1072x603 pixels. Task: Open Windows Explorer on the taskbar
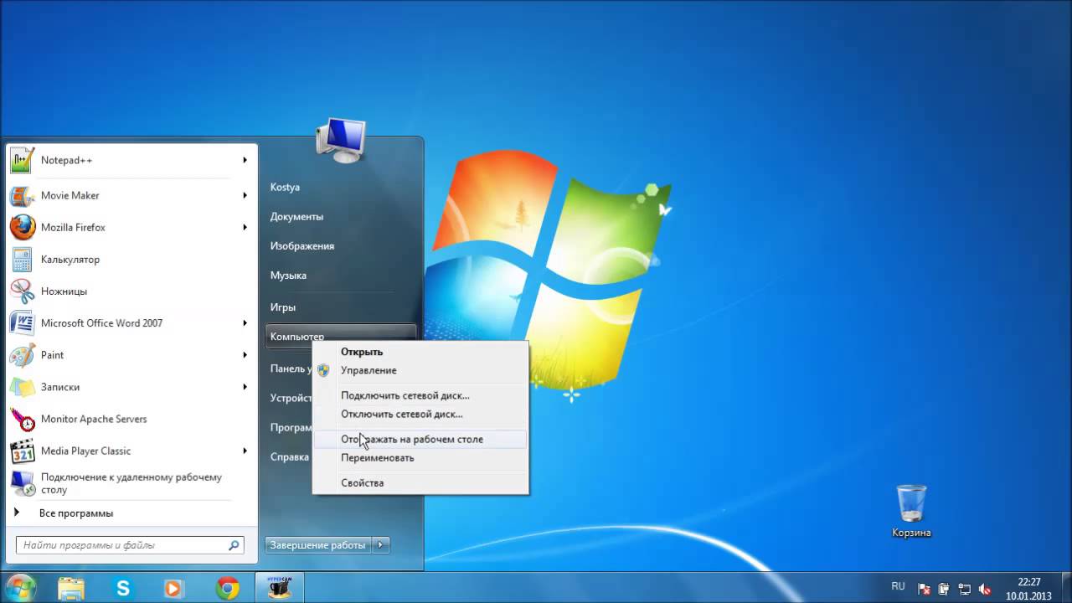71,589
